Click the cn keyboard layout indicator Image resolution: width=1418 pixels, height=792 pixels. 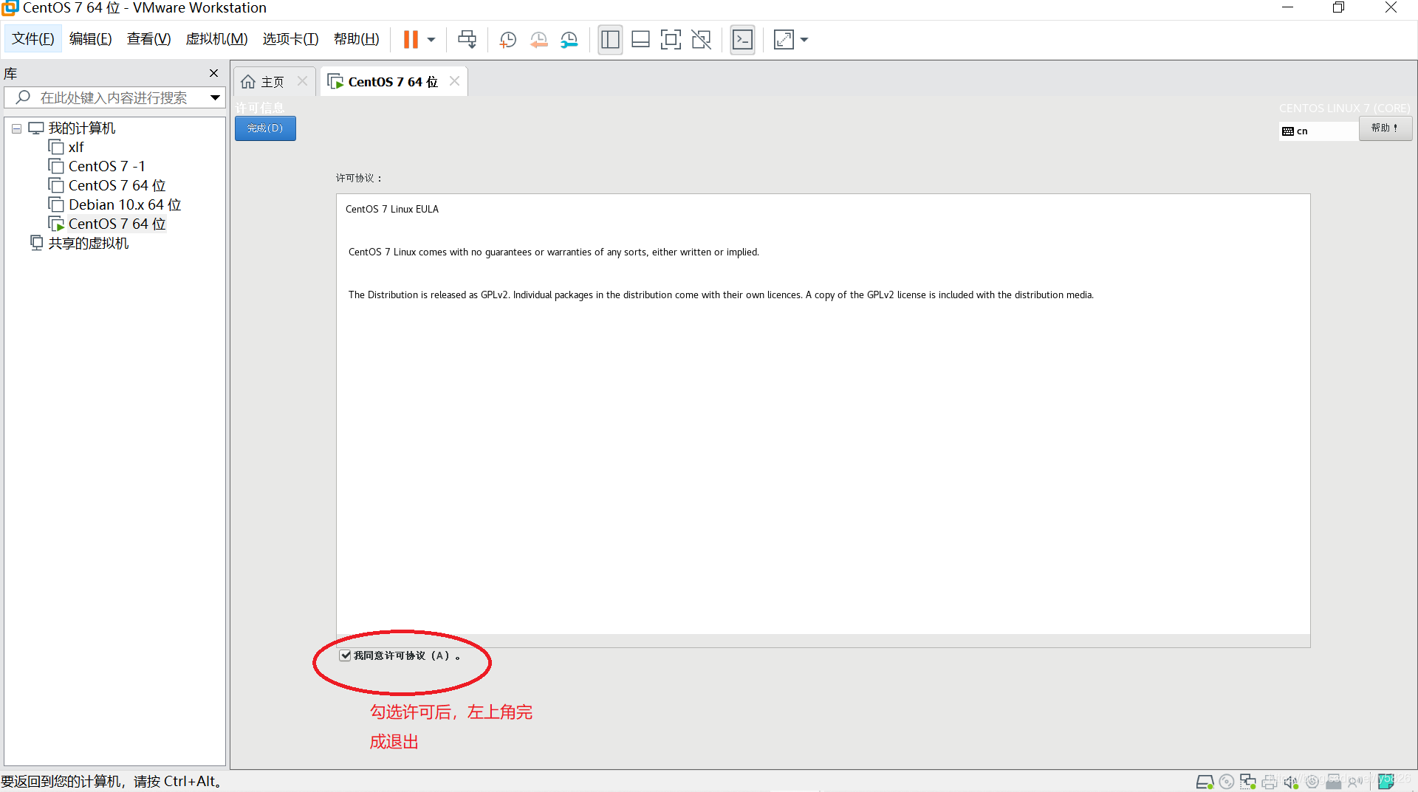1318,131
